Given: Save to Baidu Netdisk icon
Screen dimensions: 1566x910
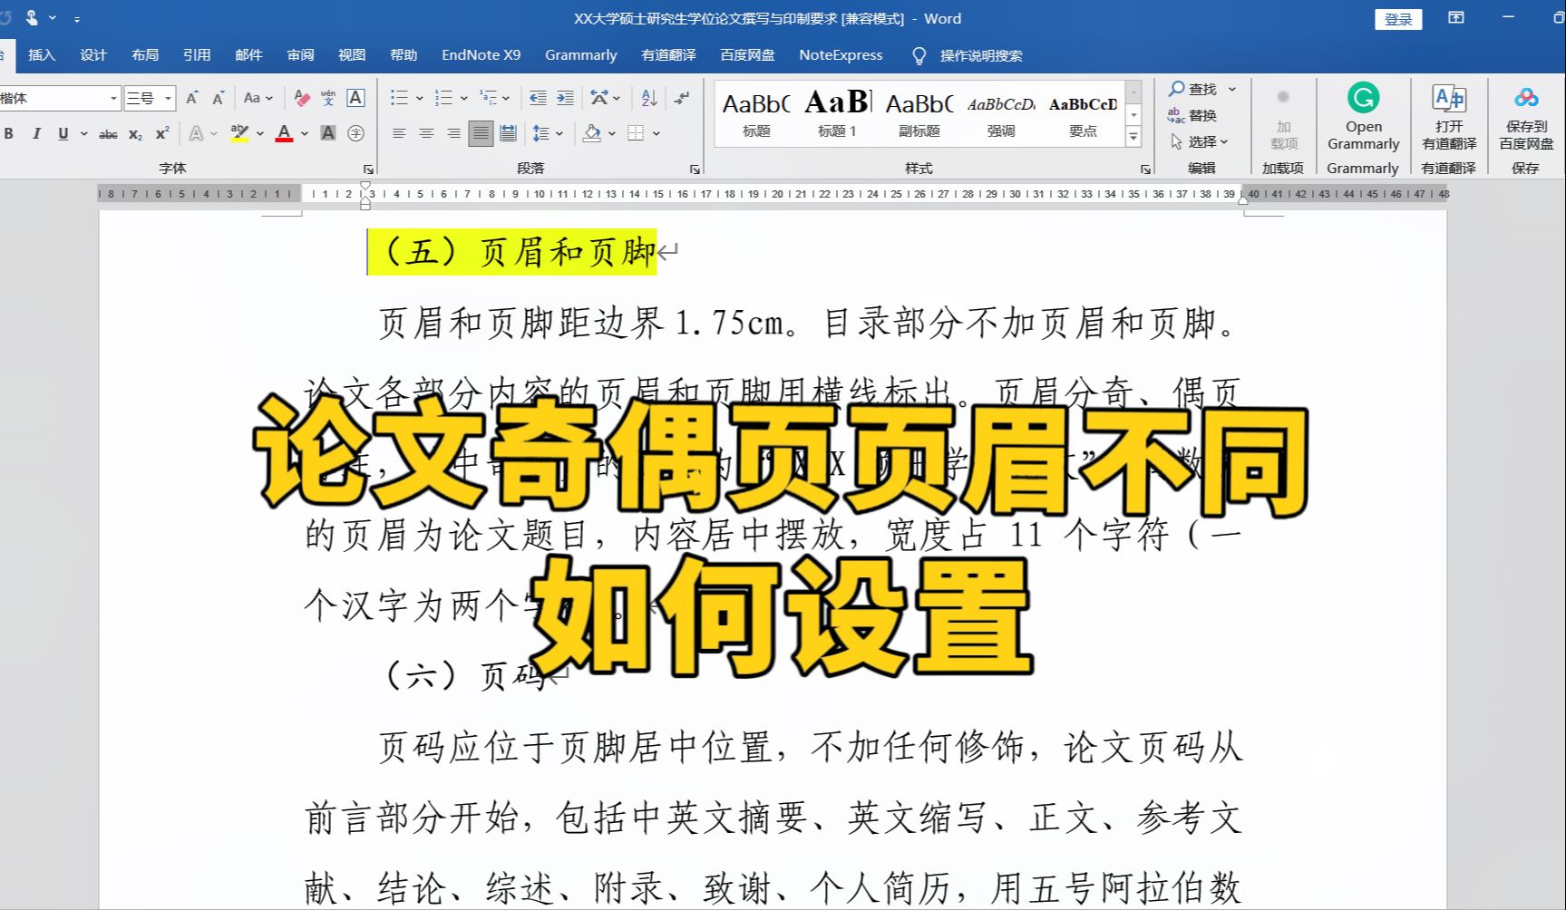Looking at the screenshot, I should tap(1526, 116).
